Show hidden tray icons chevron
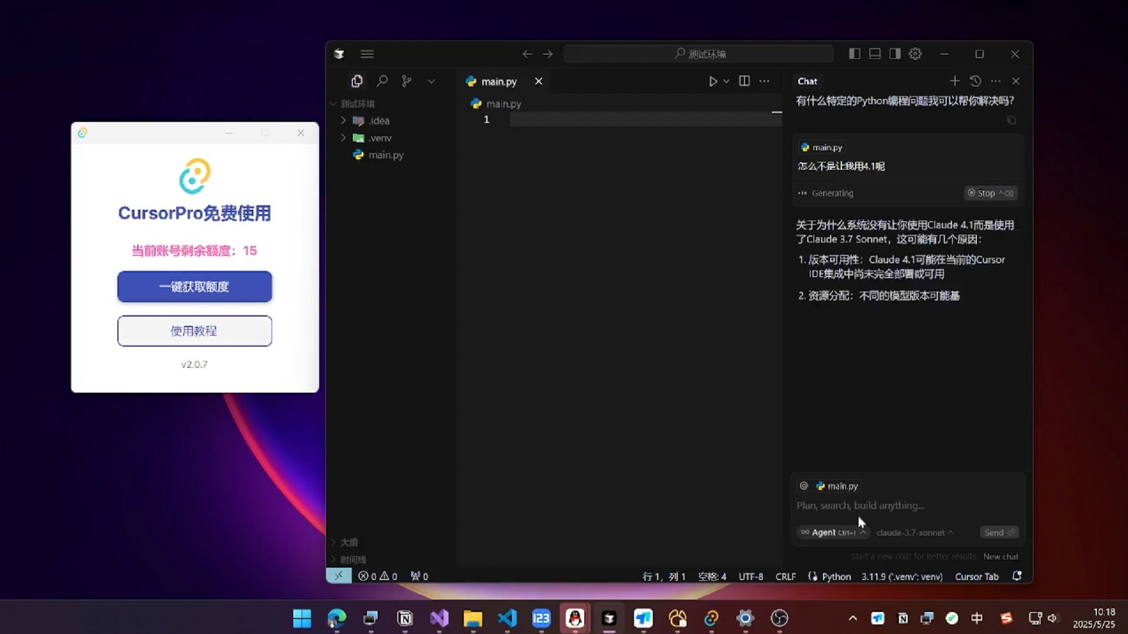 852,618
